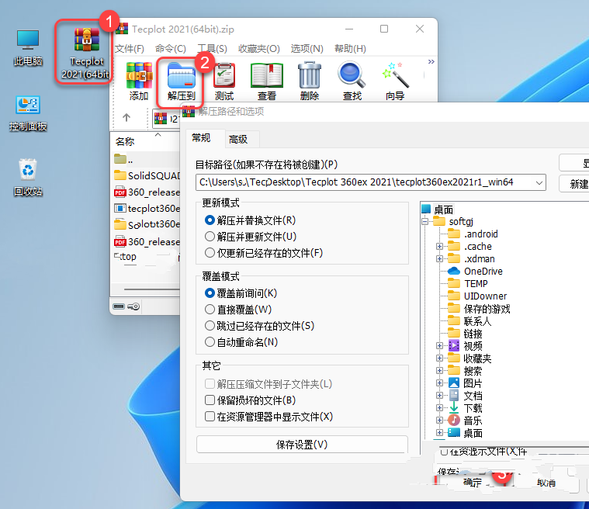Select the 文档 documents folder in tree
This screenshot has height=509, width=589.
tap(465, 396)
